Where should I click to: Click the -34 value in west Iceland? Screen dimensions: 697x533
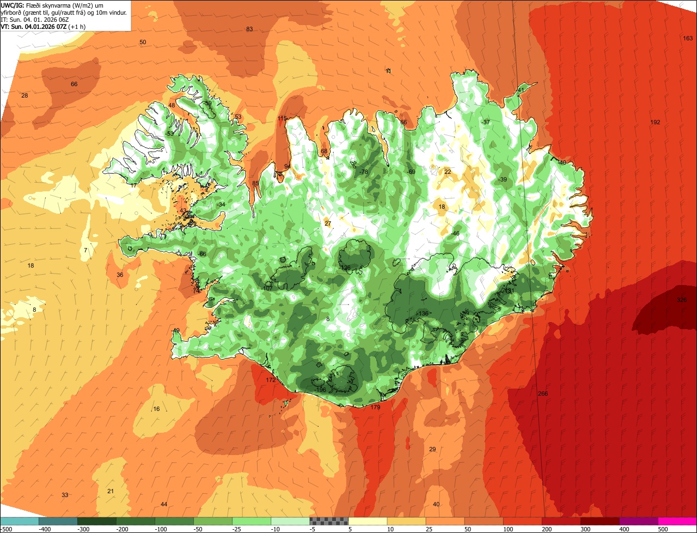click(220, 204)
